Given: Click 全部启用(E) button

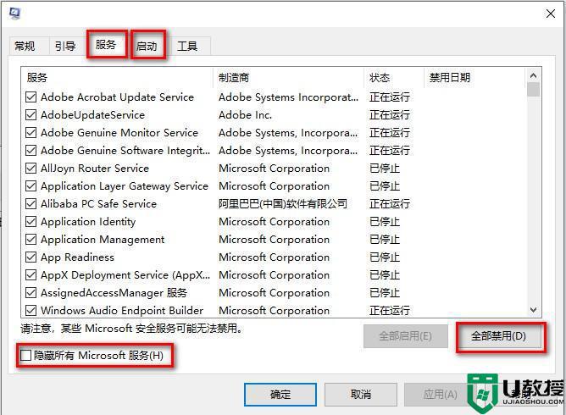Looking at the screenshot, I should click(405, 336).
